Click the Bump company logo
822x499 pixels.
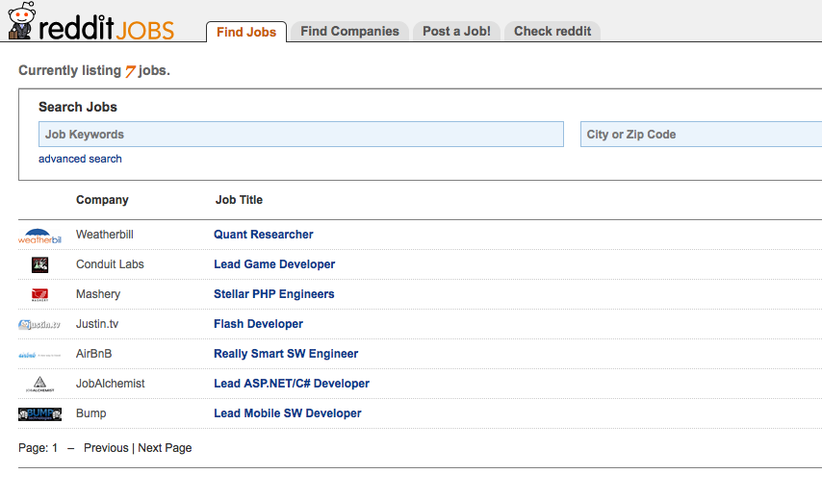pos(39,414)
